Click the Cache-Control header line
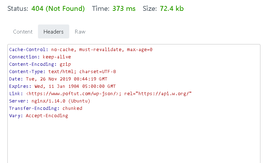This screenshot has width=265, height=163. point(81,49)
